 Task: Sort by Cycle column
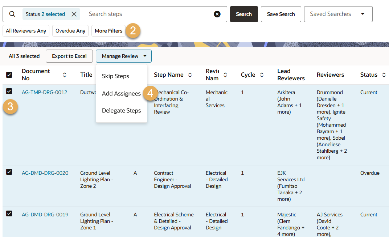(262, 75)
